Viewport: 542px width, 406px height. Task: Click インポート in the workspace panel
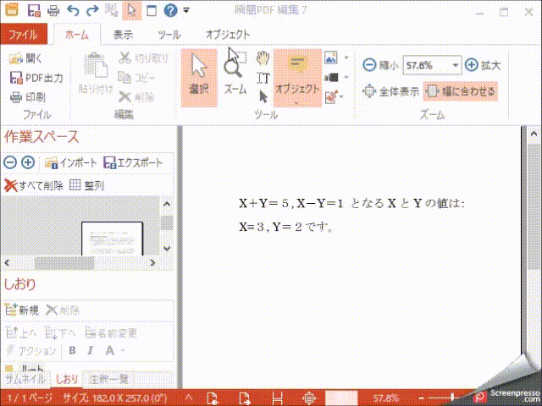pyautogui.click(x=70, y=162)
